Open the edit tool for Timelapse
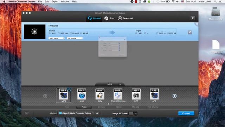This screenshot has width=225, height=127. point(190,32)
